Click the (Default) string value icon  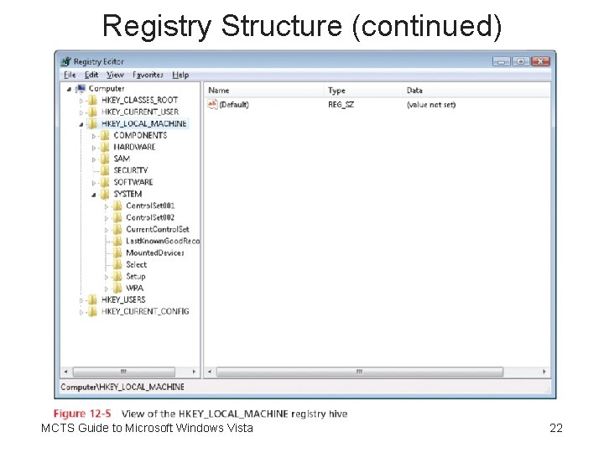click(x=212, y=104)
